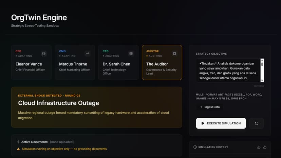
Task: Click the strategy textarea scroll-up arrow
Action: click(262, 60)
